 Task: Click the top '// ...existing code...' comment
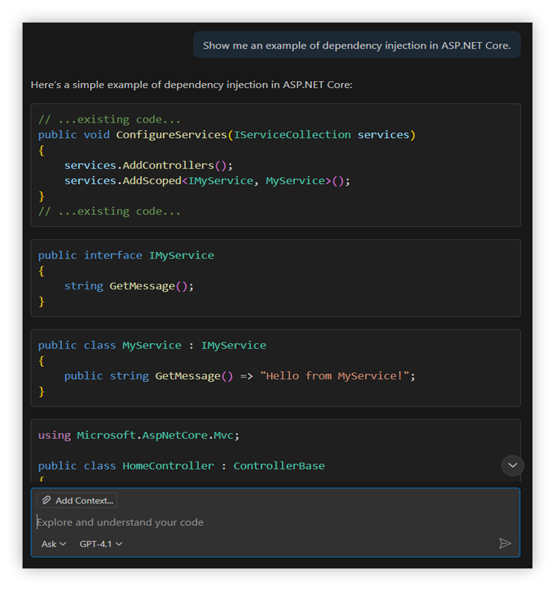click(x=109, y=119)
